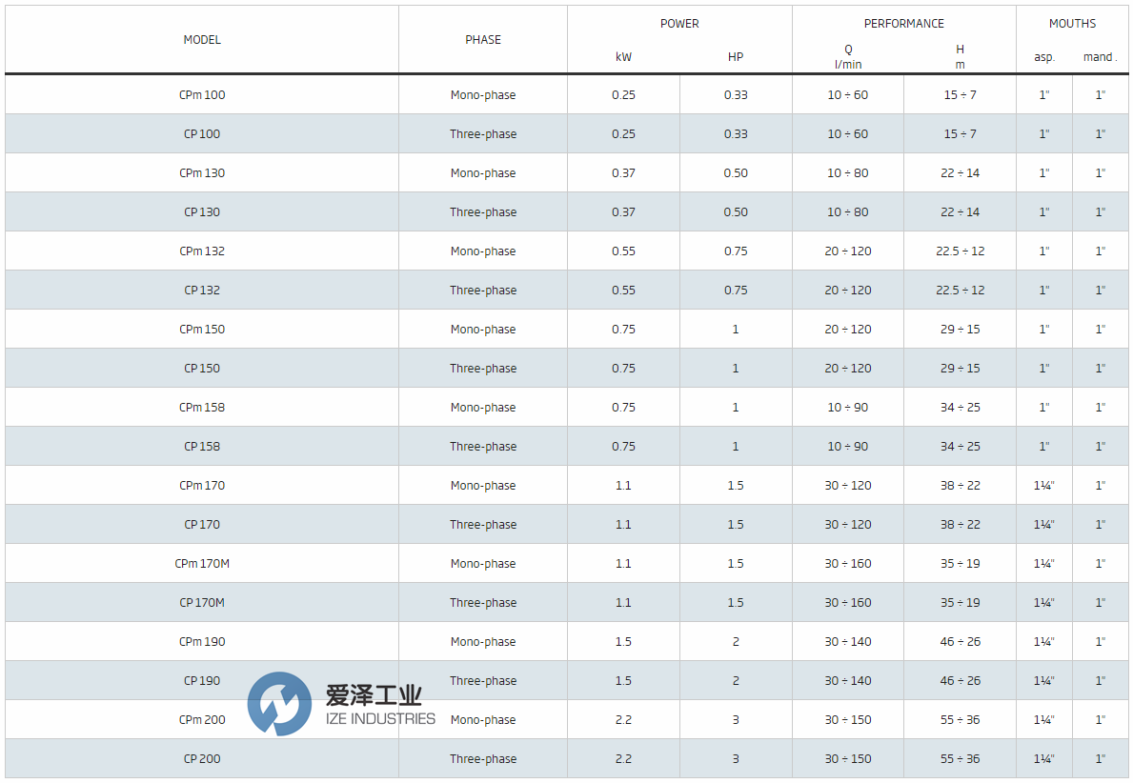Click the MODEL column header

(201, 39)
